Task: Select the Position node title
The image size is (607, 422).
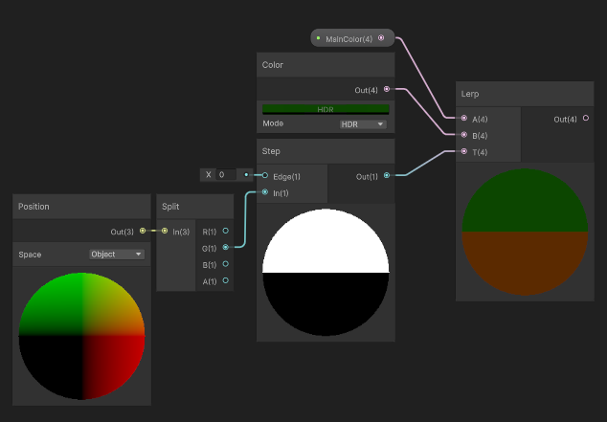Action: pos(34,207)
